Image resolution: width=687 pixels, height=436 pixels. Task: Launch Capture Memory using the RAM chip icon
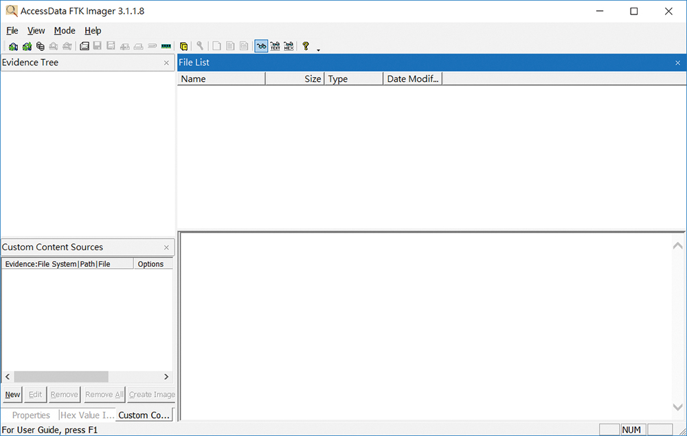tap(166, 46)
